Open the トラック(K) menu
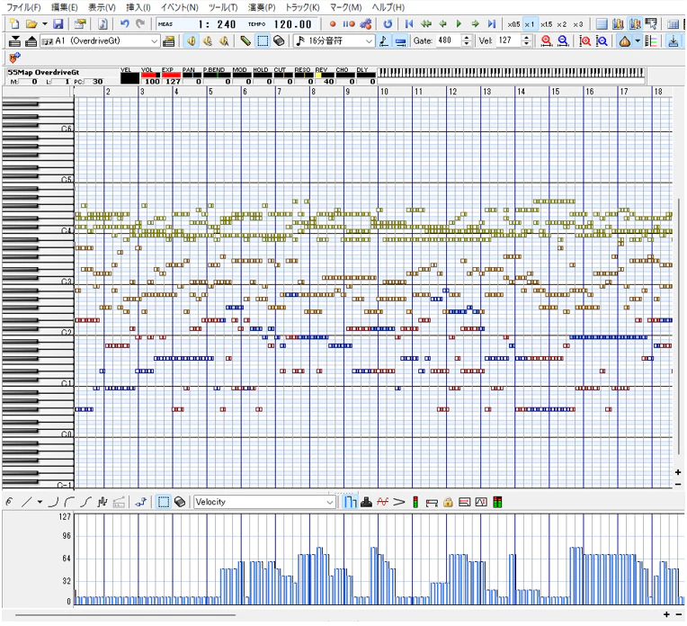This screenshot has height=626, width=687. (302, 7)
